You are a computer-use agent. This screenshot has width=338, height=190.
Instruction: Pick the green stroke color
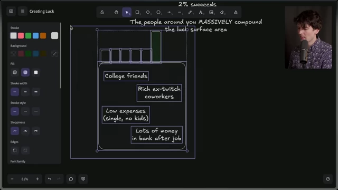pyautogui.click(x=28, y=35)
